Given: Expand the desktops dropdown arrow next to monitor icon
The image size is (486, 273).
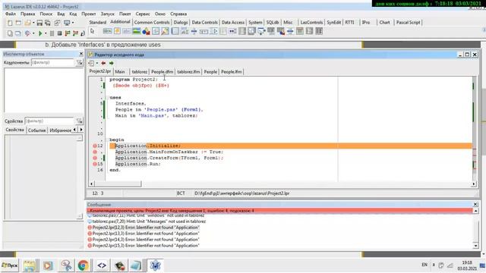Looking at the screenshot, I should point(73,23).
